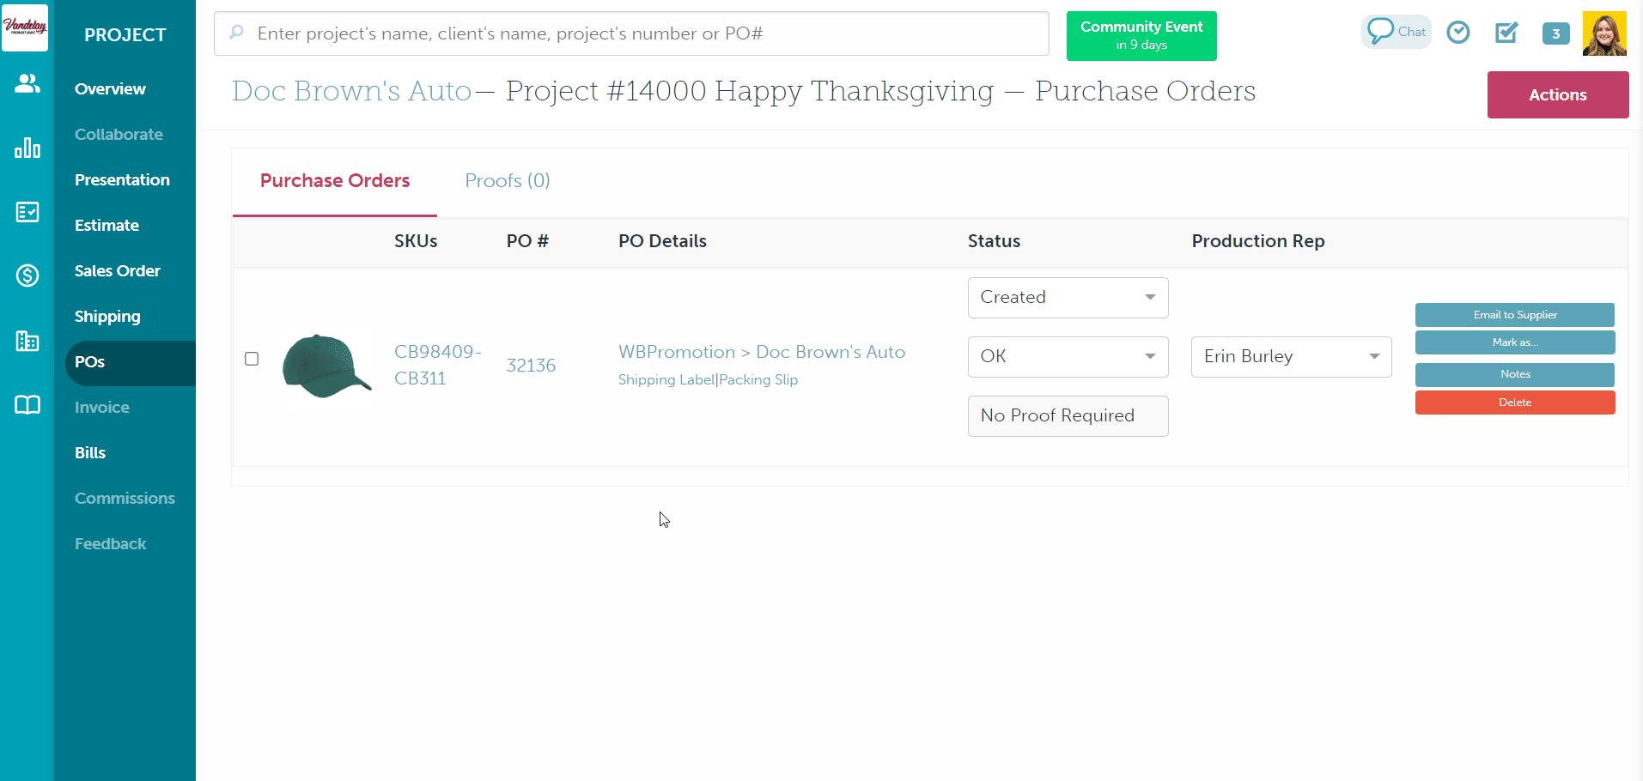Open the checkbox edit tasks icon
Viewport: 1643px width, 781px height.
tap(1506, 33)
